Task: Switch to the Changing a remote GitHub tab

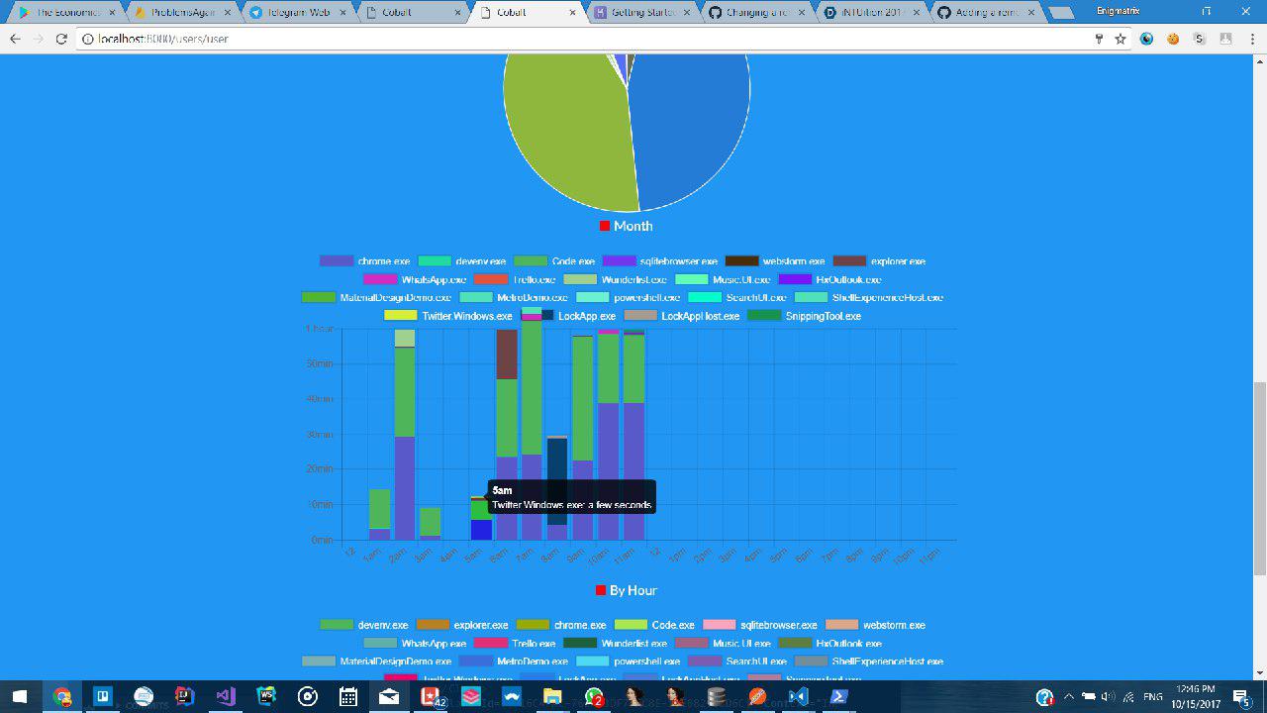Action: [x=758, y=13]
